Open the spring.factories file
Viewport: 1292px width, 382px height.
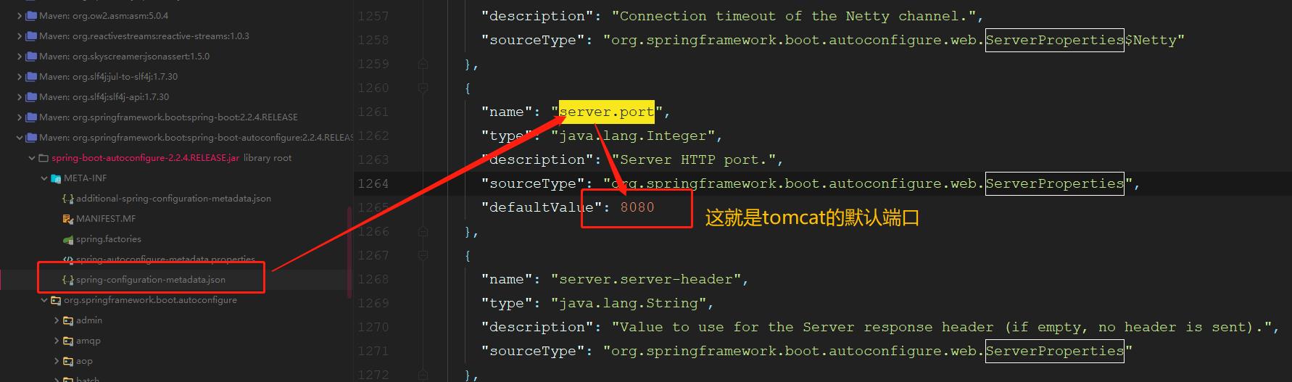click(109, 238)
